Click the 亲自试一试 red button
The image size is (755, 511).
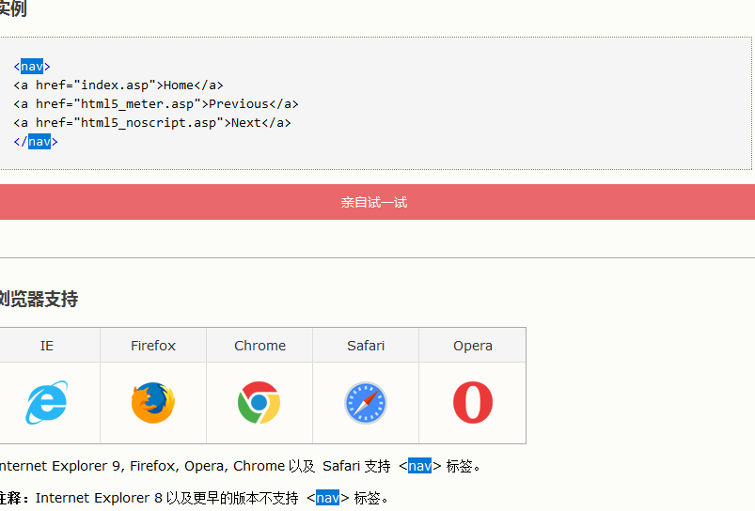tap(373, 202)
